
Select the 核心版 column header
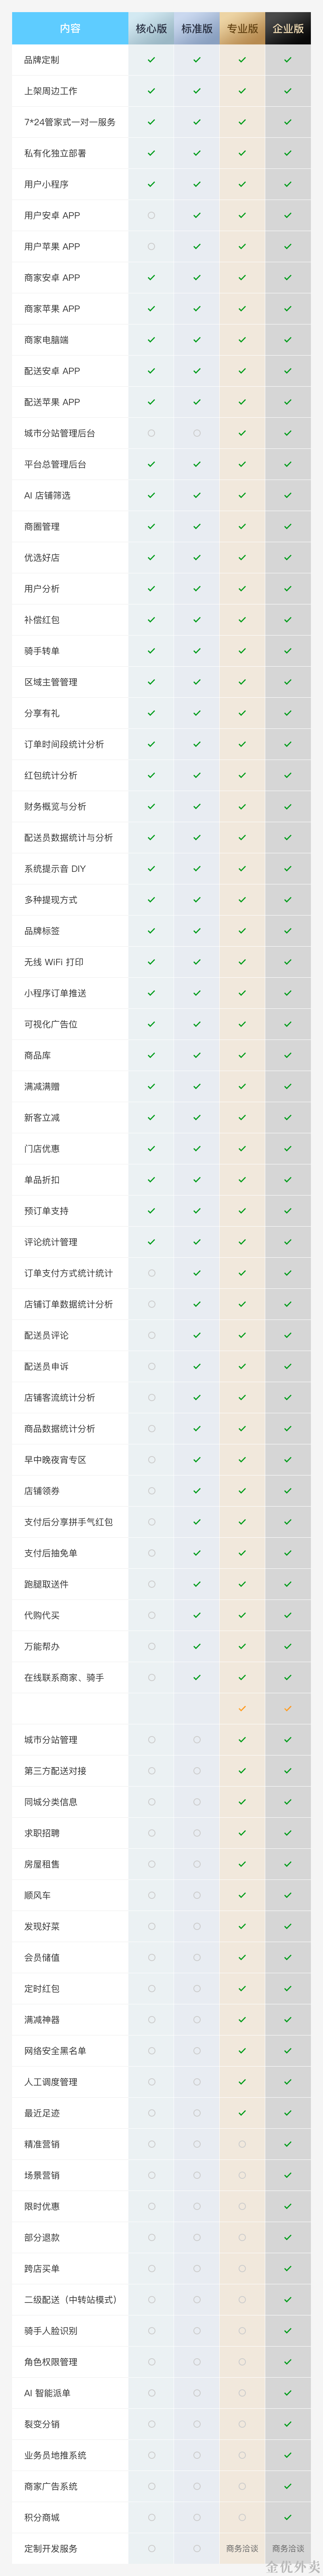click(x=151, y=28)
